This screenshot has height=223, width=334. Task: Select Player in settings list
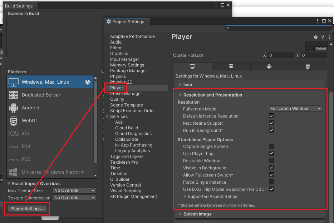(117, 88)
